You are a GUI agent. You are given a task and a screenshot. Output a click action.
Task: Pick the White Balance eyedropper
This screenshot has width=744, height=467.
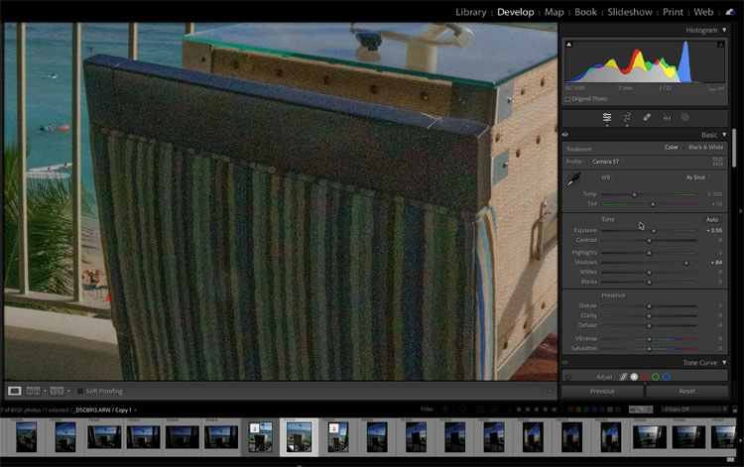pos(572,180)
